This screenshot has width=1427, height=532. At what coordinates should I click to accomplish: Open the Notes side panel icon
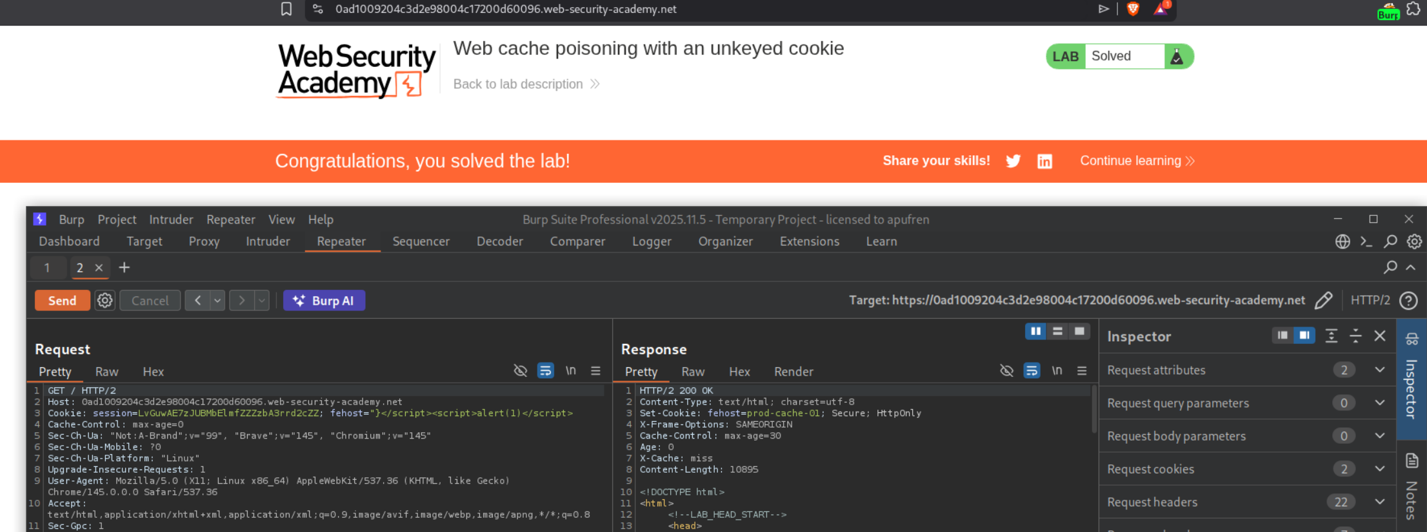(1412, 461)
